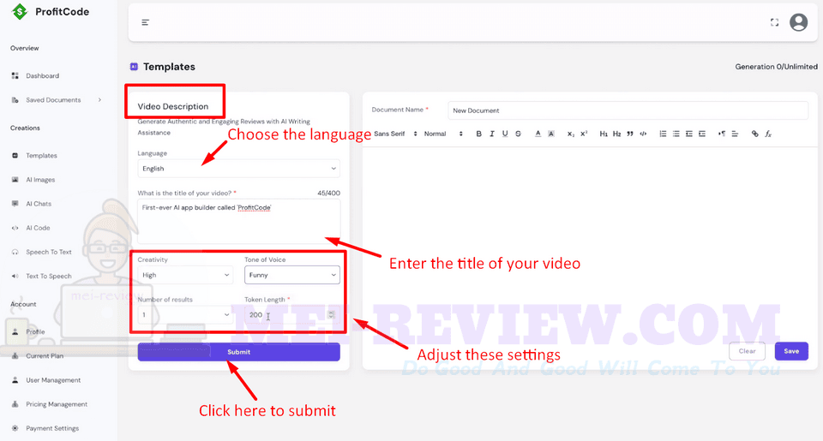
Task: Adjust Token Length with the stepper arrows
Action: [x=331, y=314]
